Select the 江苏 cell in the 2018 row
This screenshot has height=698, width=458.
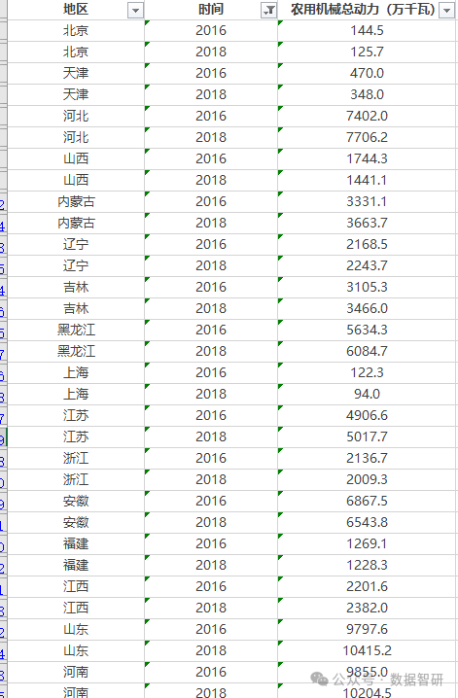click(x=76, y=436)
